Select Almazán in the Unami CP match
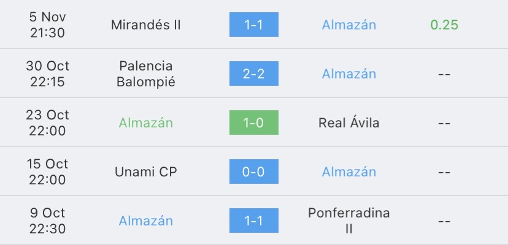The height and width of the screenshot is (245, 508). [x=349, y=171]
